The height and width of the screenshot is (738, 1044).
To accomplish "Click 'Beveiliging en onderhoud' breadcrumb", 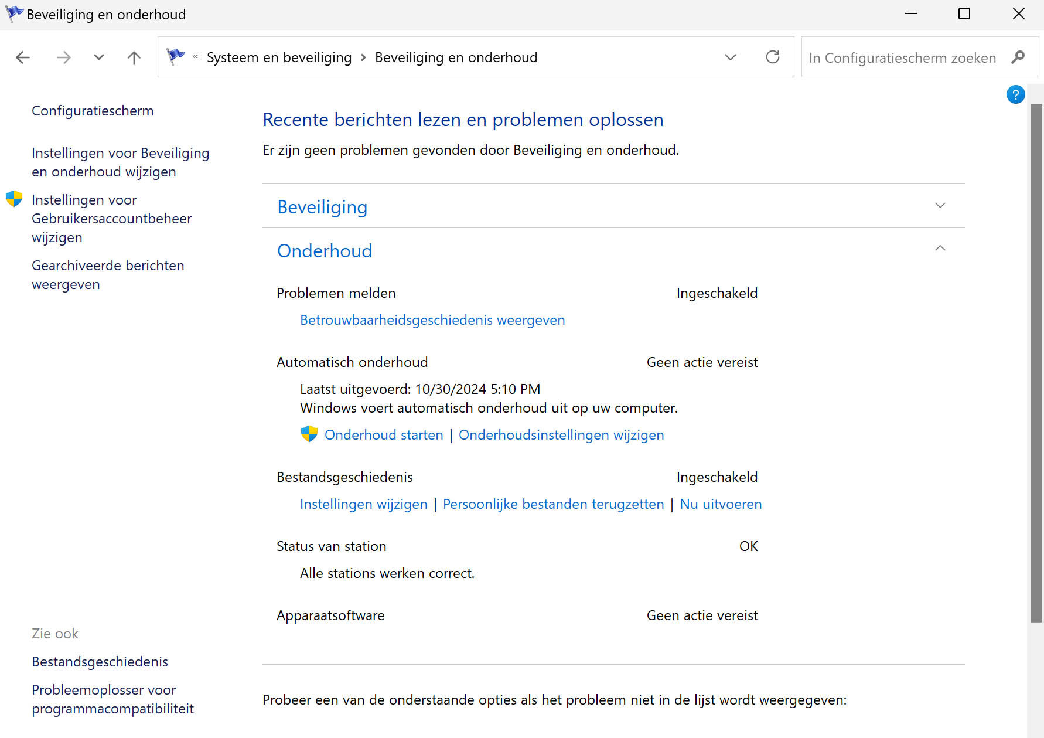I will tap(456, 57).
